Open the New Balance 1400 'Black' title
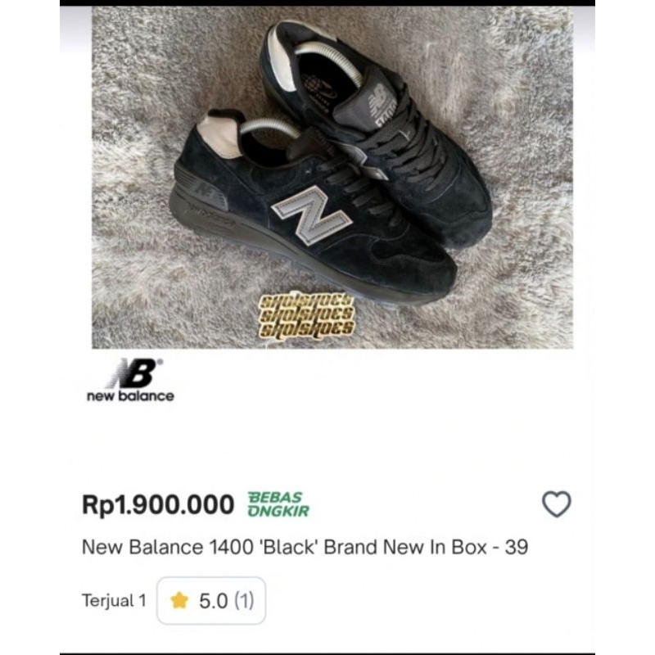The height and width of the screenshot is (655, 655). (x=305, y=547)
